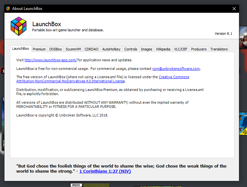Open the DOSBox tab
Screen dimensions: 247x187
click(x=55, y=49)
